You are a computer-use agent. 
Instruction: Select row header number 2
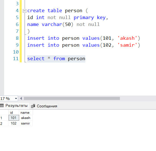click(4, 123)
